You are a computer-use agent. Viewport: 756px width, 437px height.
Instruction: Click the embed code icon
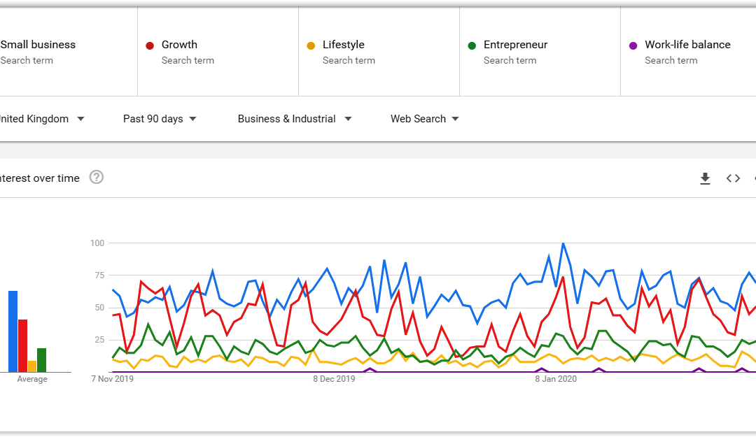pyautogui.click(x=733, y=178)
